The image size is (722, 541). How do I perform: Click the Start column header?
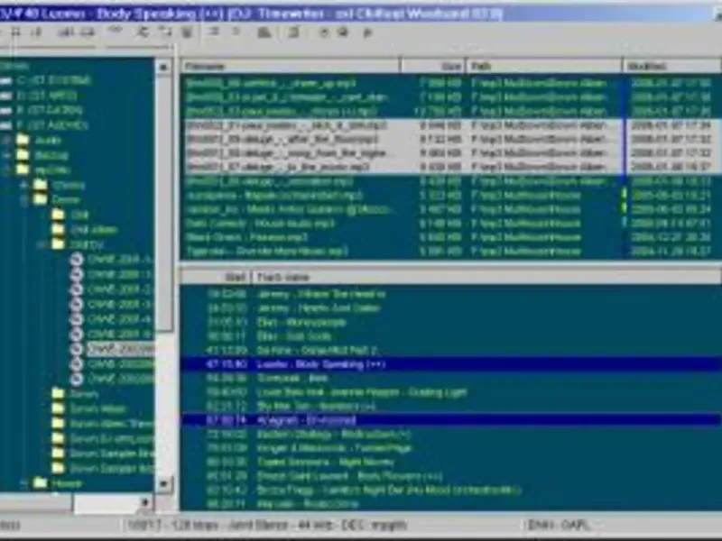tap(216, 277)
